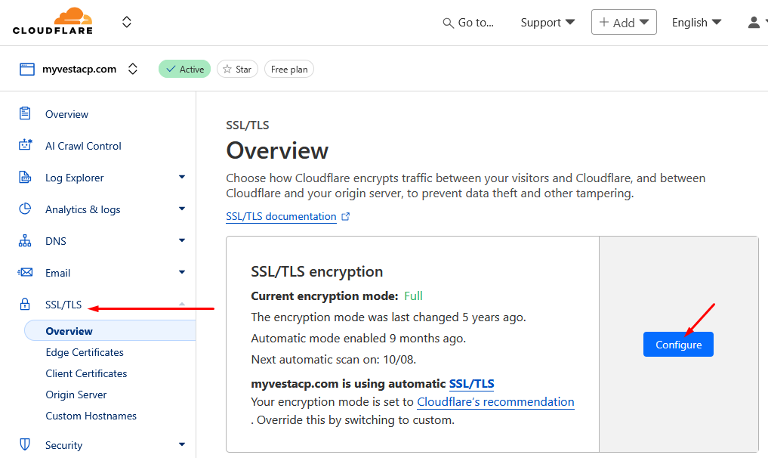The height and width of the screenshot is (458, 768).
Task: Click the Overview clipboard icon in sidebar
Action: [x=25, y=114]
